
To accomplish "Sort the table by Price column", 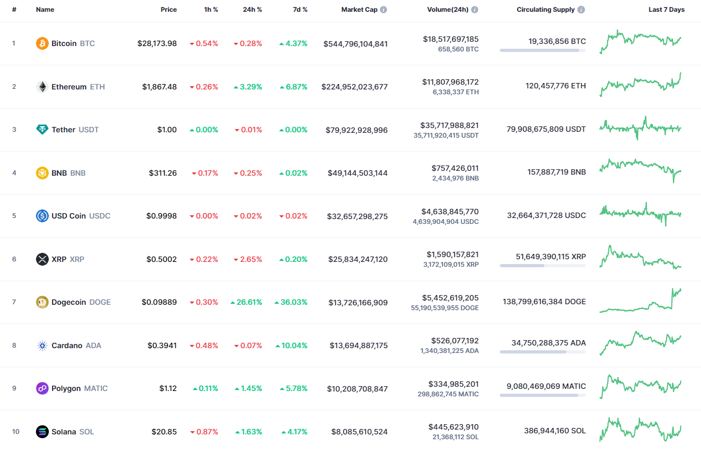I will pyautogui.click(x=168, y=10).
